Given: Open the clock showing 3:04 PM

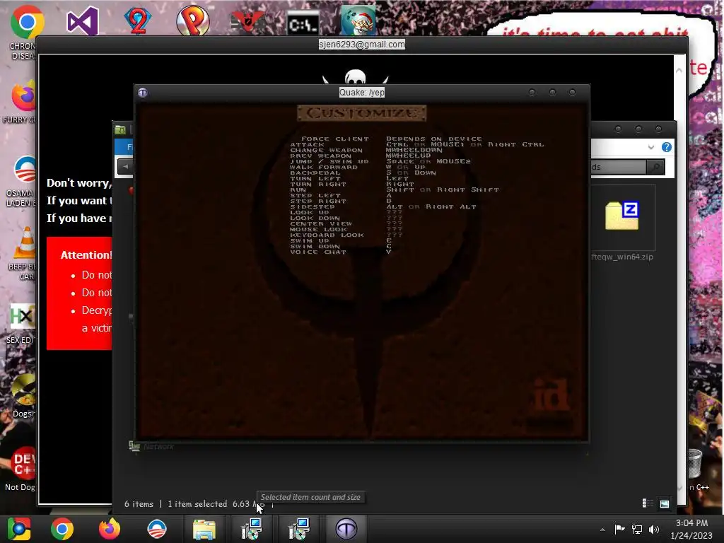Looking at the screenshot, I should click(x=691, y=523).
